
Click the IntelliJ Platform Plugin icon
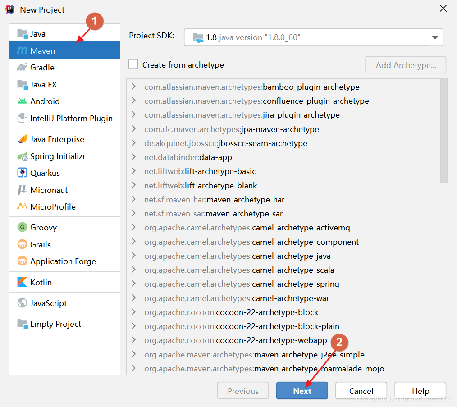[x=23, y=118]
